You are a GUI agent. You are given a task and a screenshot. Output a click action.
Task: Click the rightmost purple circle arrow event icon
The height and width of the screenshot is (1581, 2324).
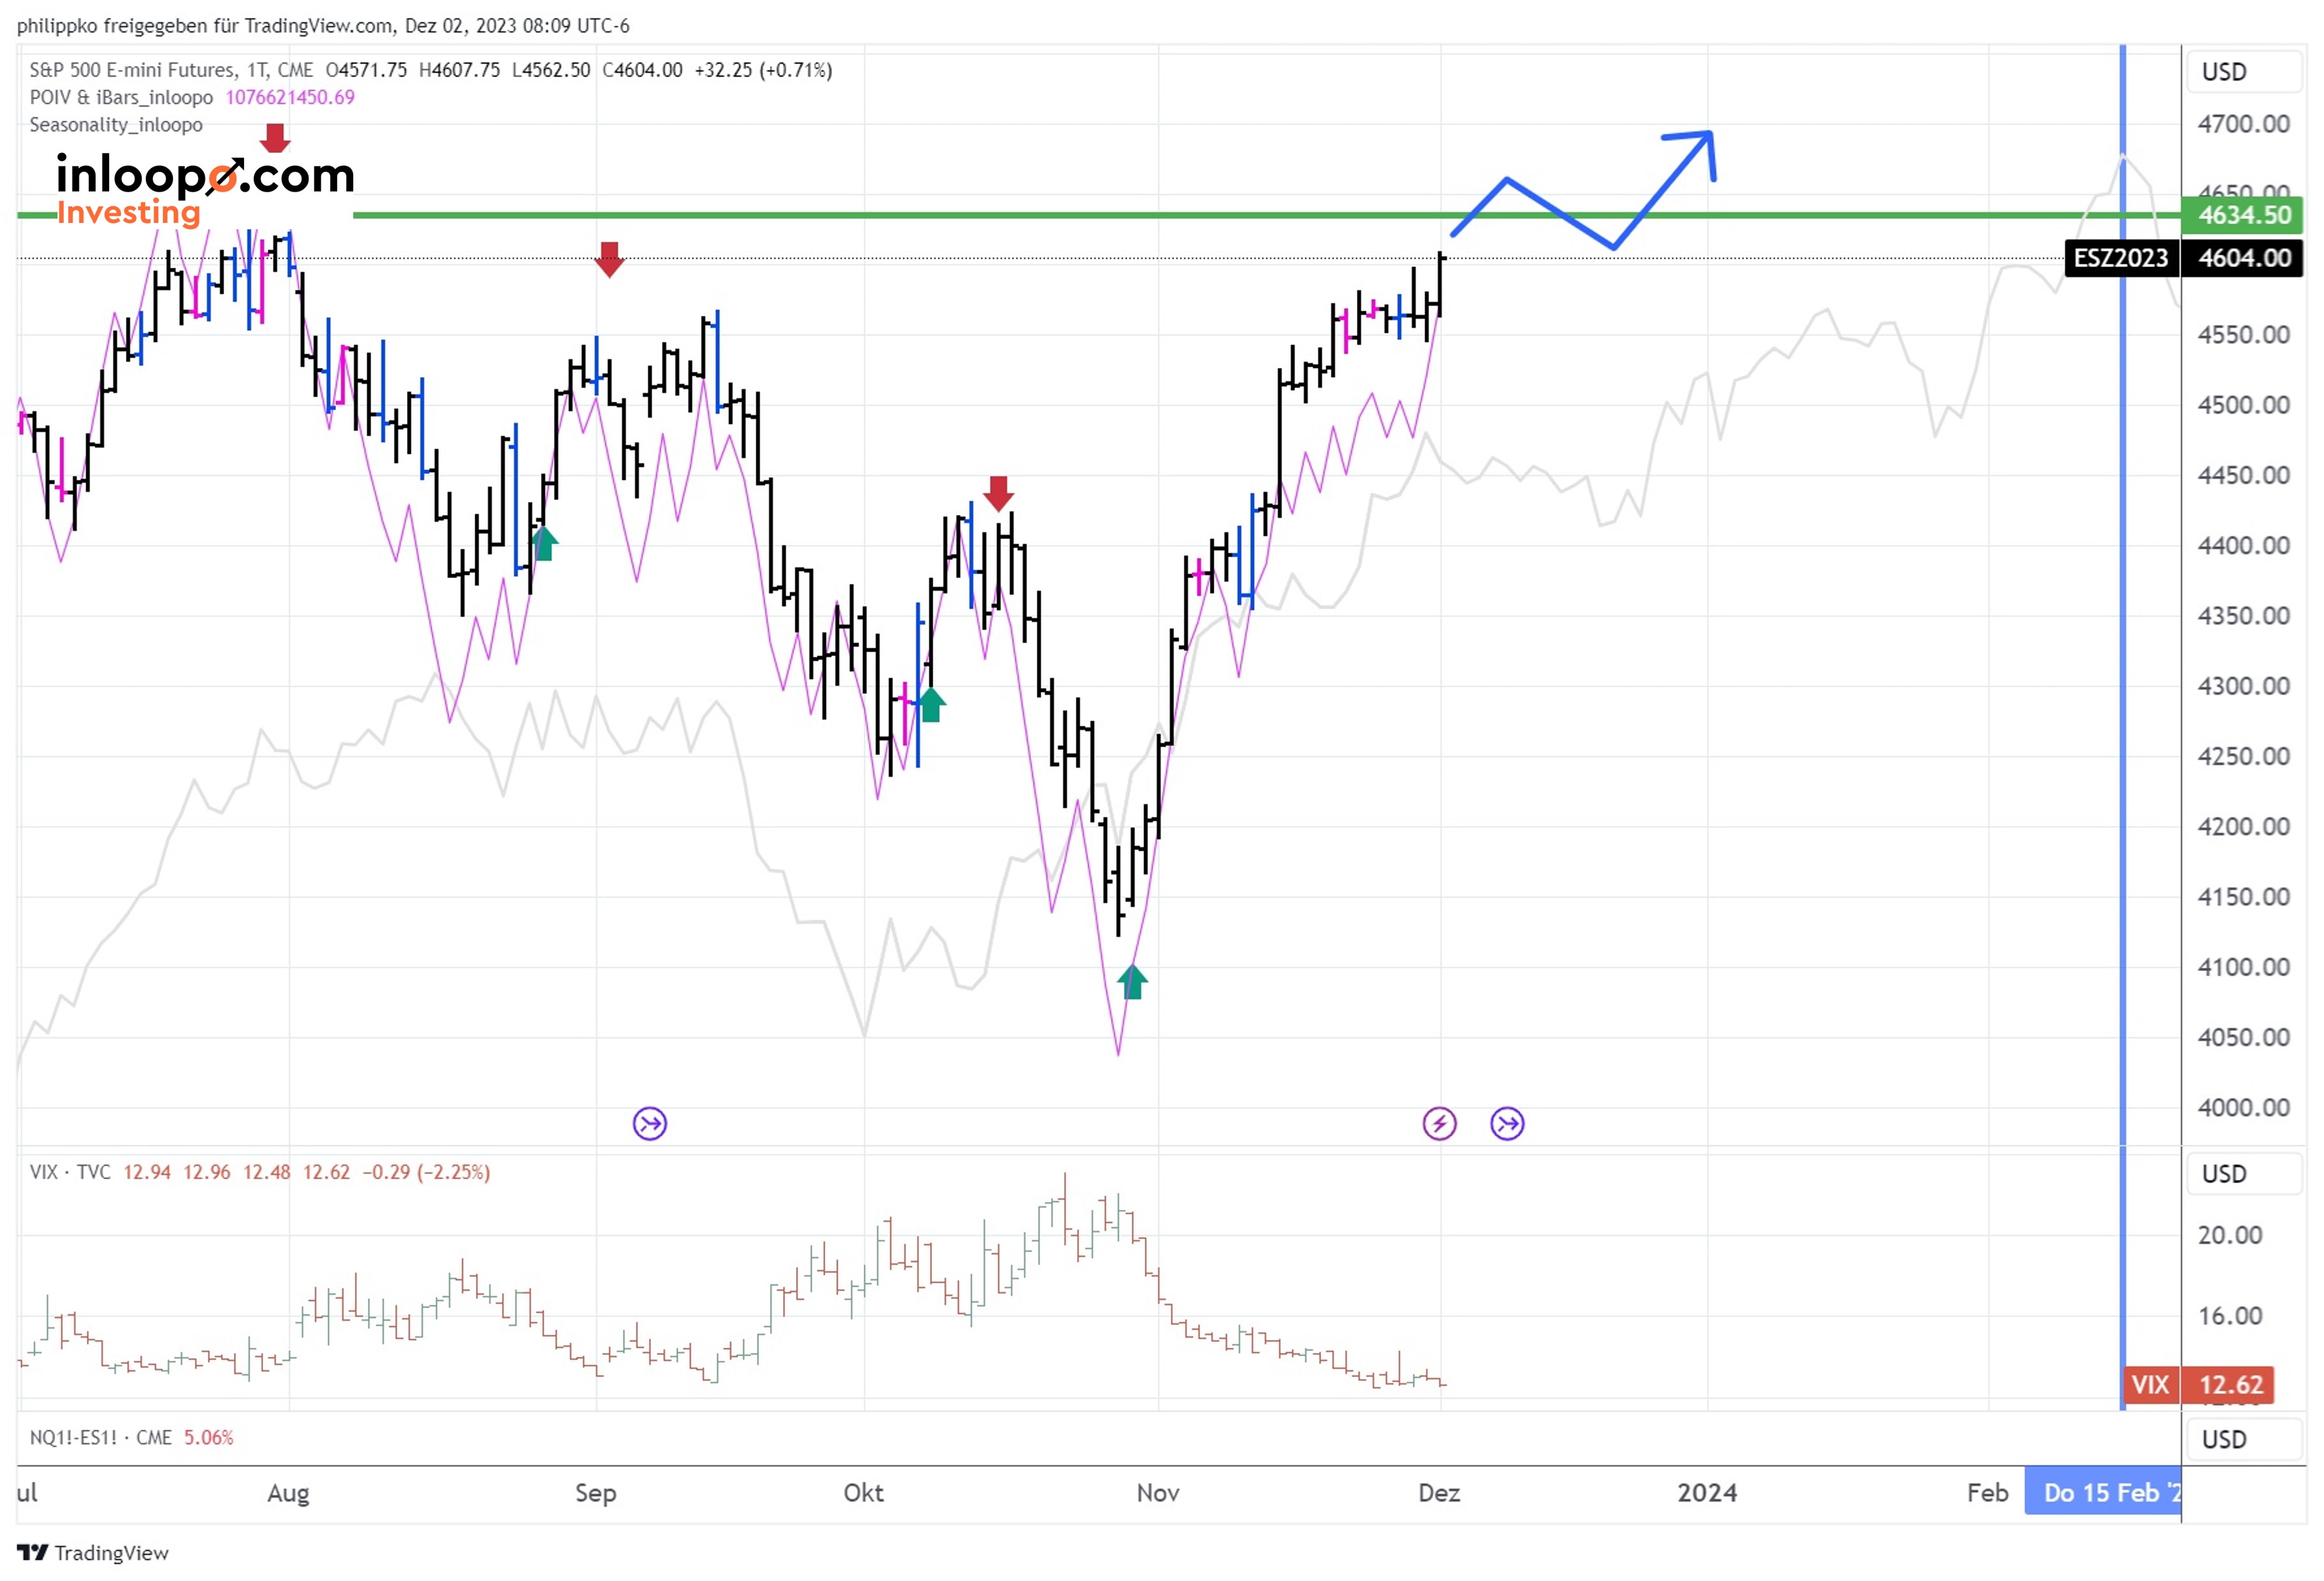click(1507, 1124)
